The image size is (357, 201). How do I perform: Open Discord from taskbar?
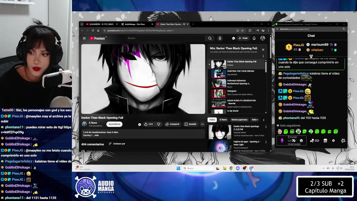click(x=238, y=168)
